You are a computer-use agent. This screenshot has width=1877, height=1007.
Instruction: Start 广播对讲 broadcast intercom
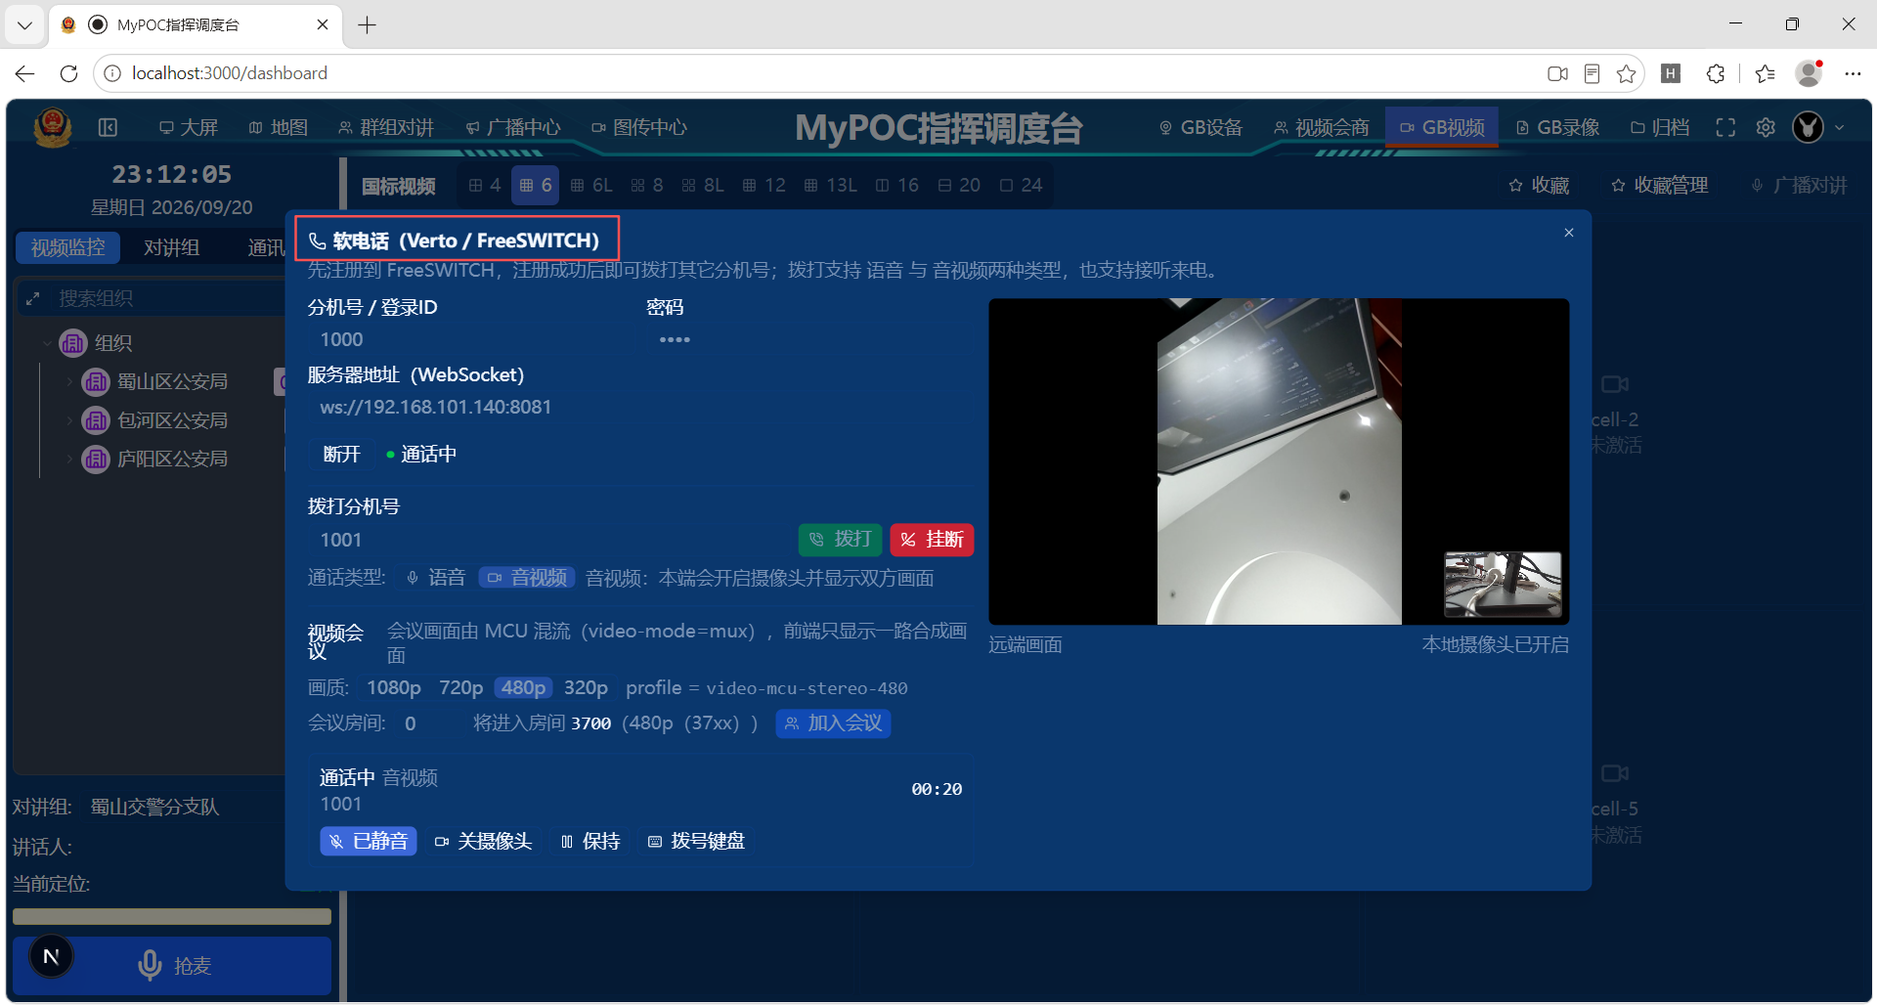(x=1799, y=186)
